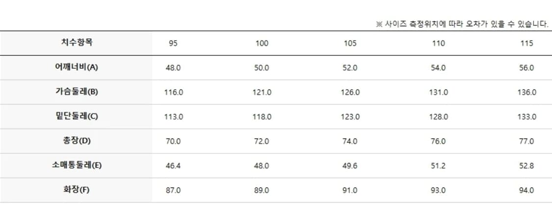This screenshot has height=213, width=552.
Task: Select the 76.0 total length value
Action: pyautogui.click(x=438, y=141)
